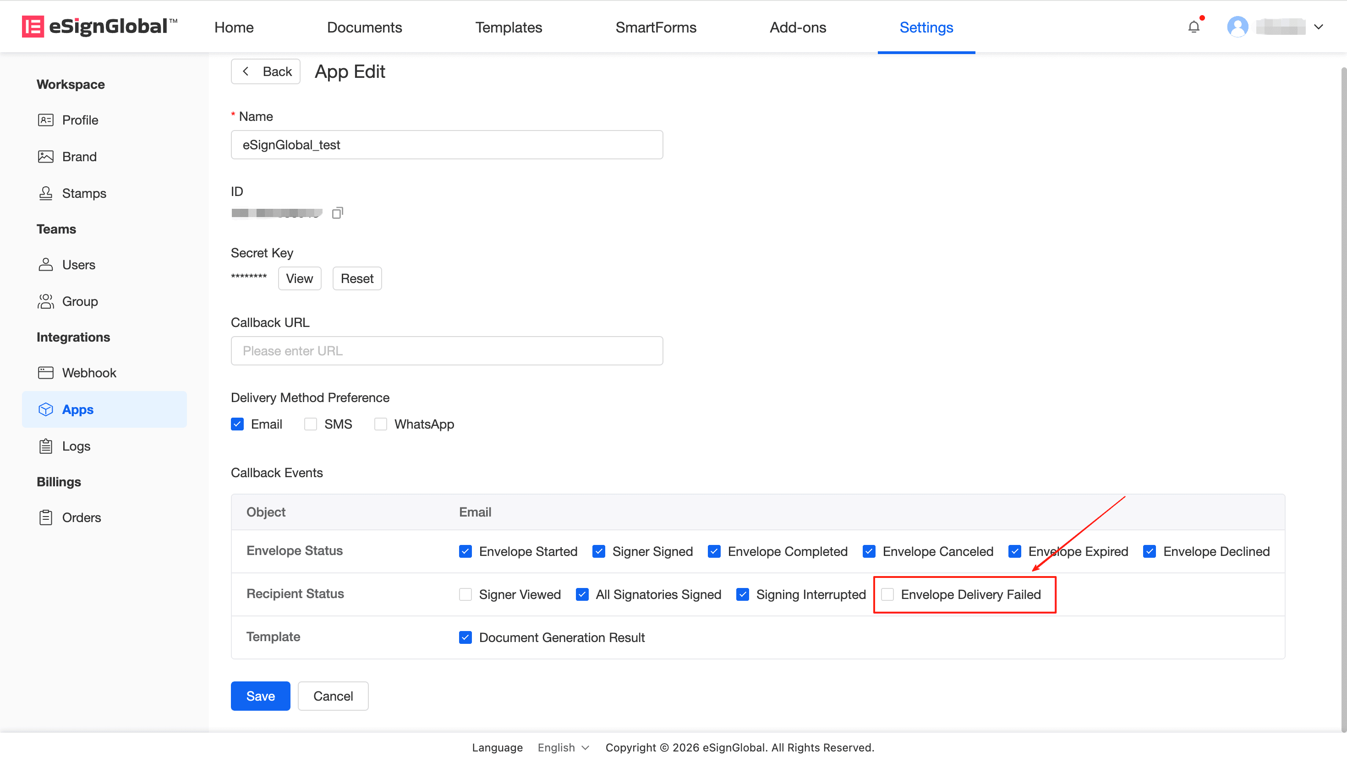Image resolution: width=1347 pixels, height=762 pixels.
Task: Switch to the Documents tab
Action: coord(364,27)
